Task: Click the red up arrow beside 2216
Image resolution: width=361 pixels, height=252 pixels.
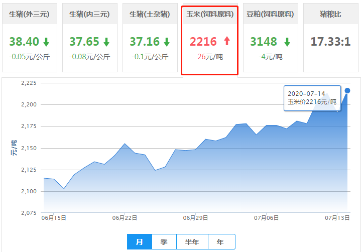Action: click(x=226, y=42)
